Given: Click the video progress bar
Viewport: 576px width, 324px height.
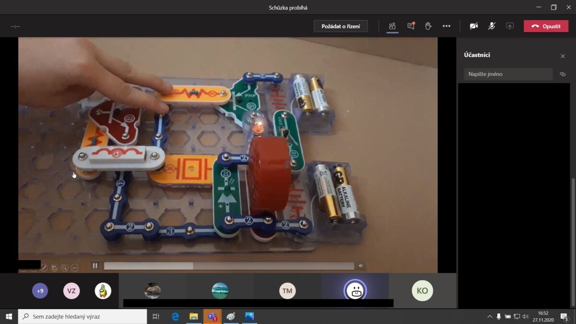Looking at the screenshot, I should pos(228,265).
